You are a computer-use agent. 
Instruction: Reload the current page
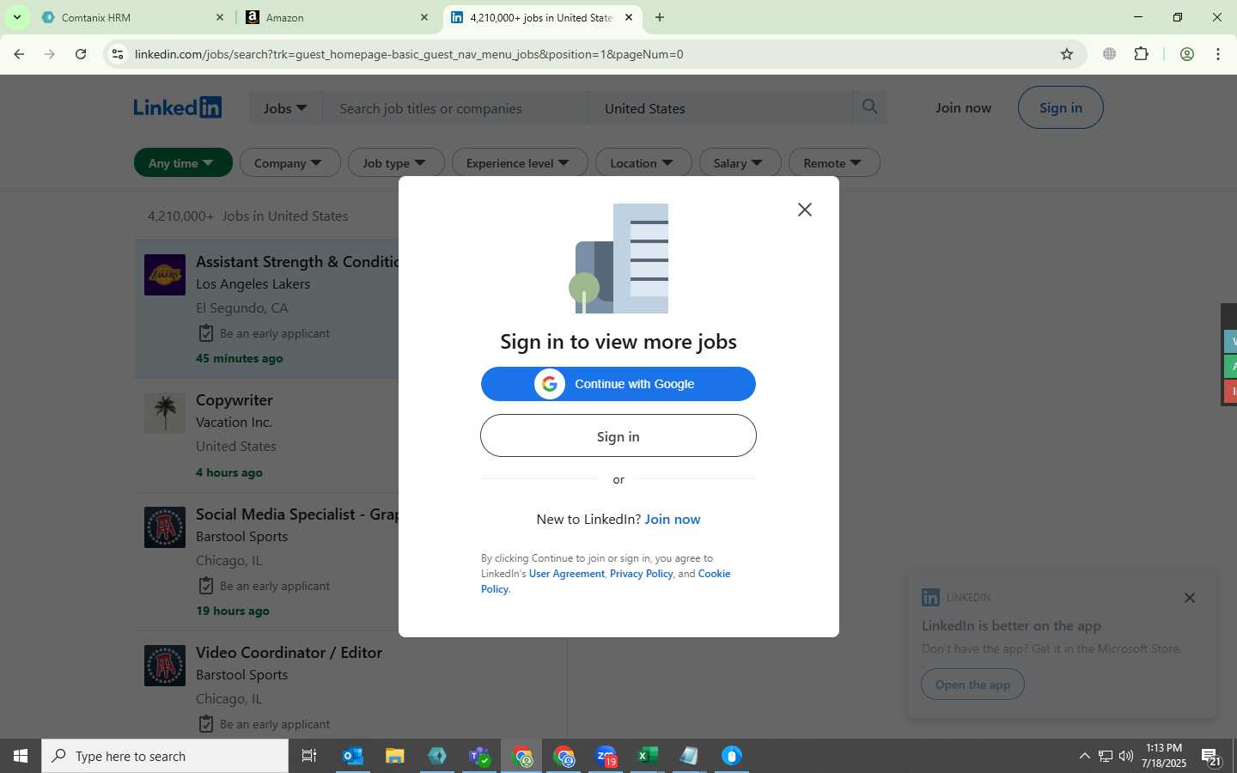pos(81,54)
